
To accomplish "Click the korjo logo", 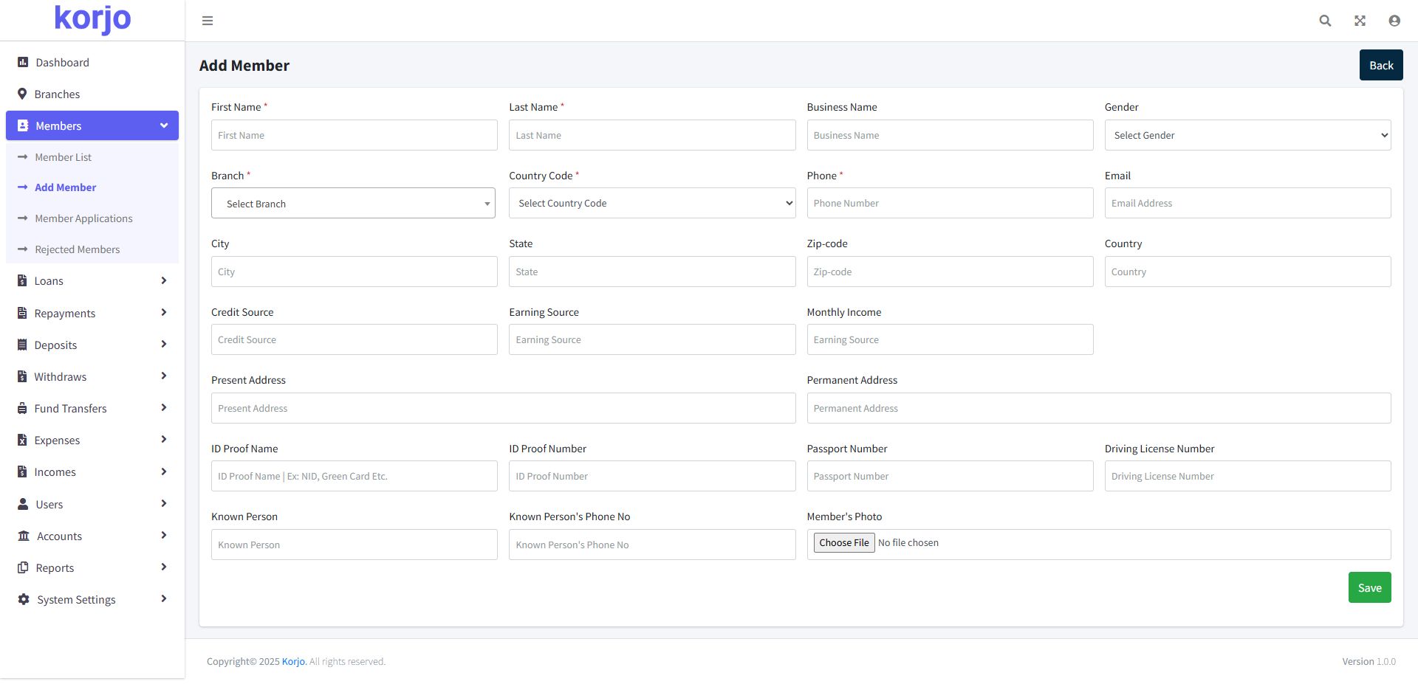I will 92,18.
